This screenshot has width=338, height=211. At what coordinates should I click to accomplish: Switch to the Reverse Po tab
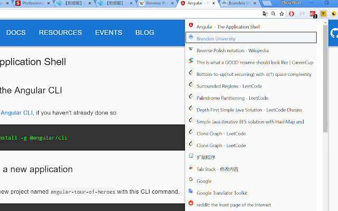click(156, 3)
